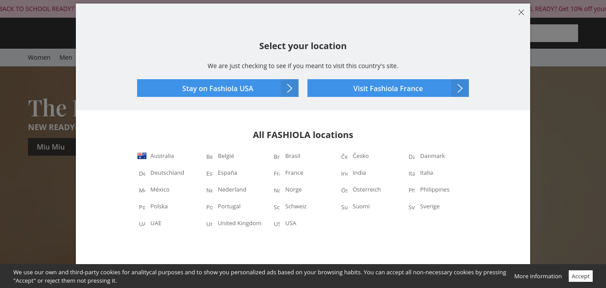This screenshot has width=606, height=288.
Task: Open More information about cookies
Action: [538, 276]
